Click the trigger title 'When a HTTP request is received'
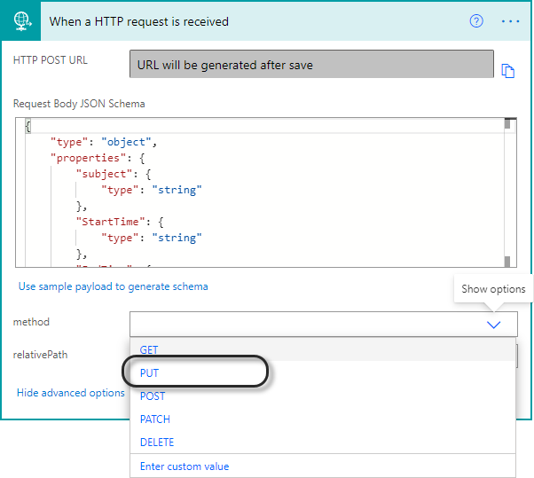Screen dimensions: 534x478 point(139,21)
